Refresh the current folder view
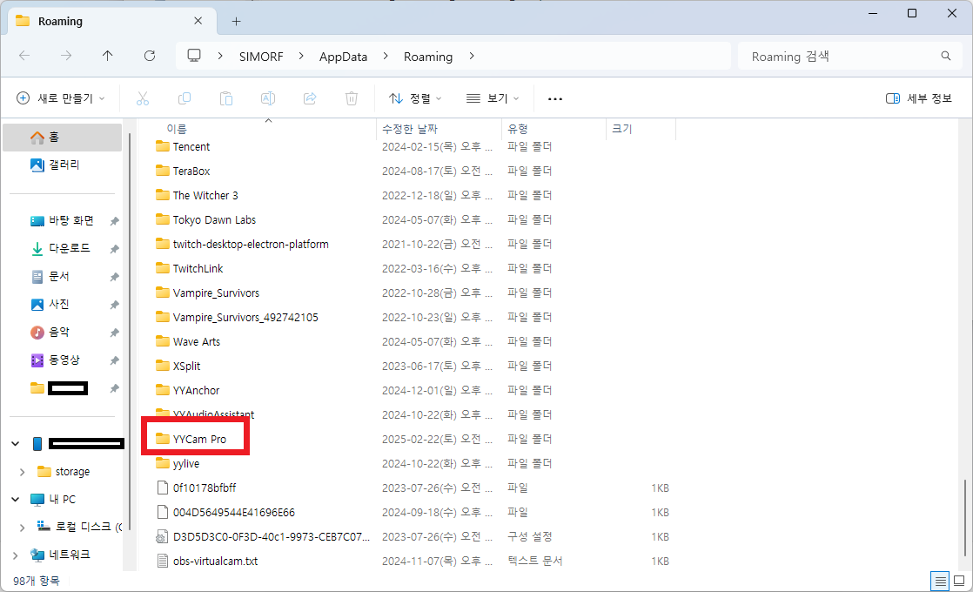973x592 pixels. point(150,56)
